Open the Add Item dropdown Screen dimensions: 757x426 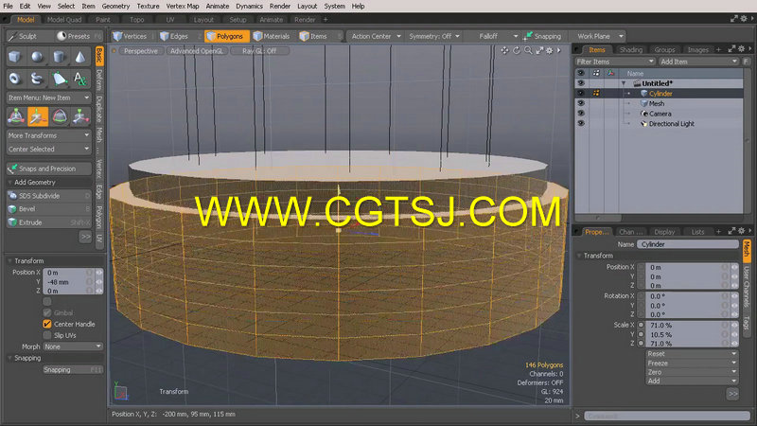(x=698, y=62)
